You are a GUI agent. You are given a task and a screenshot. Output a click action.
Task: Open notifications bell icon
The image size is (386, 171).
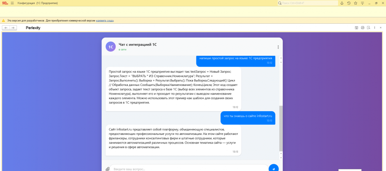point(342,3)
